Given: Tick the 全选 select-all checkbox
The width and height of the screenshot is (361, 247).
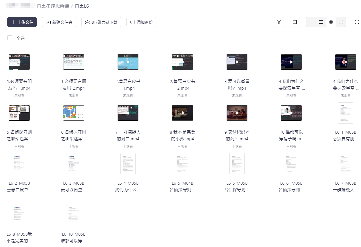Looking at the screenshot, I should click(x=10, y=38).
